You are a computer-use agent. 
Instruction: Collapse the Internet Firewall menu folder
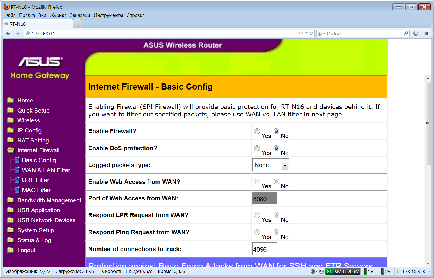click(x=11, y=150)
